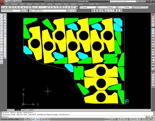Select the Line tool in Draw toolbar

pos(2,15)
